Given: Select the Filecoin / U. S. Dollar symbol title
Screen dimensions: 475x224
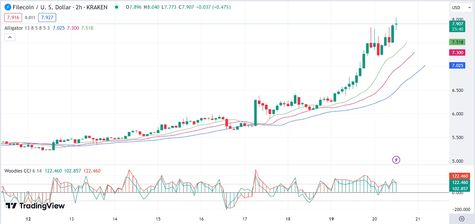Looking at the screenshot, I should click(x=42, y=7).
